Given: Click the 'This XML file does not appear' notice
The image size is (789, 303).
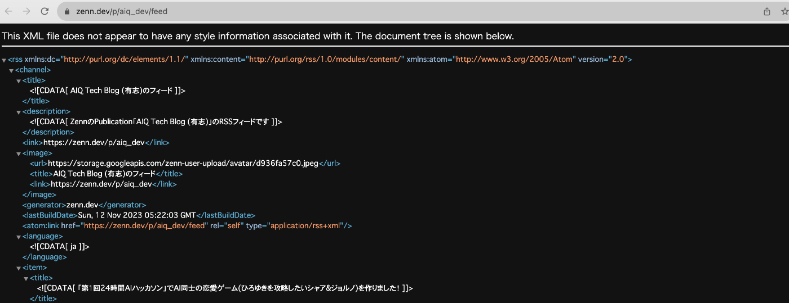Looking at the screenshot, I should [258, 37].
